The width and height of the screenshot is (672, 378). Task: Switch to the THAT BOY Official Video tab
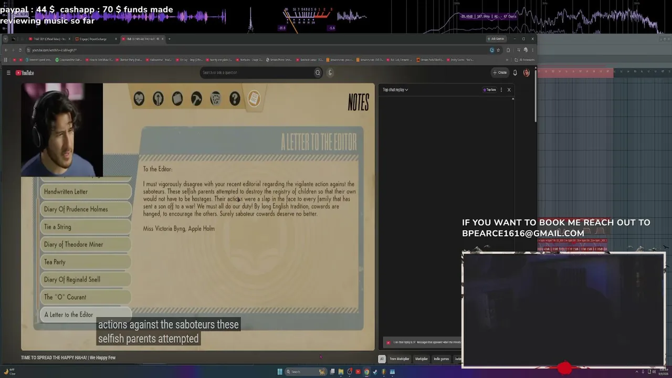[50, 39]
